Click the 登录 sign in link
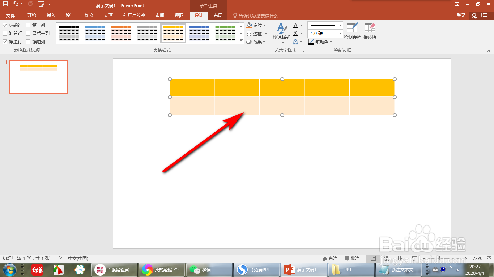 click(461, 16)
